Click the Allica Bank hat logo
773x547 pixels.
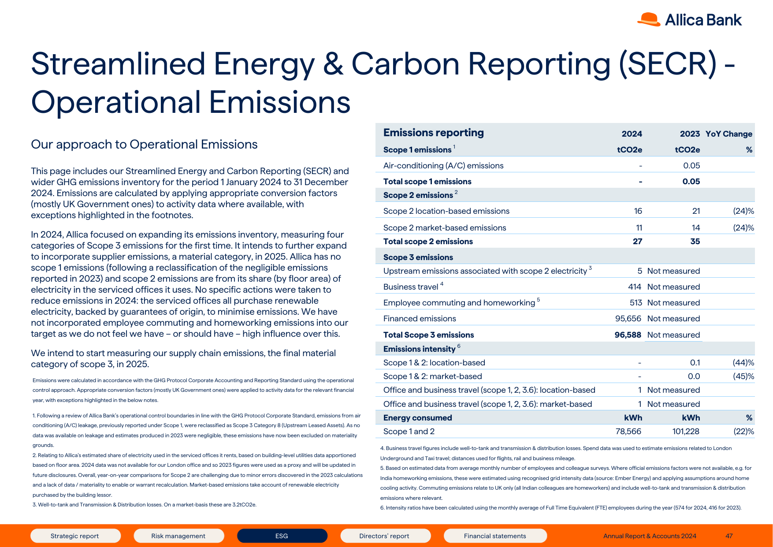tap(649, 19)
